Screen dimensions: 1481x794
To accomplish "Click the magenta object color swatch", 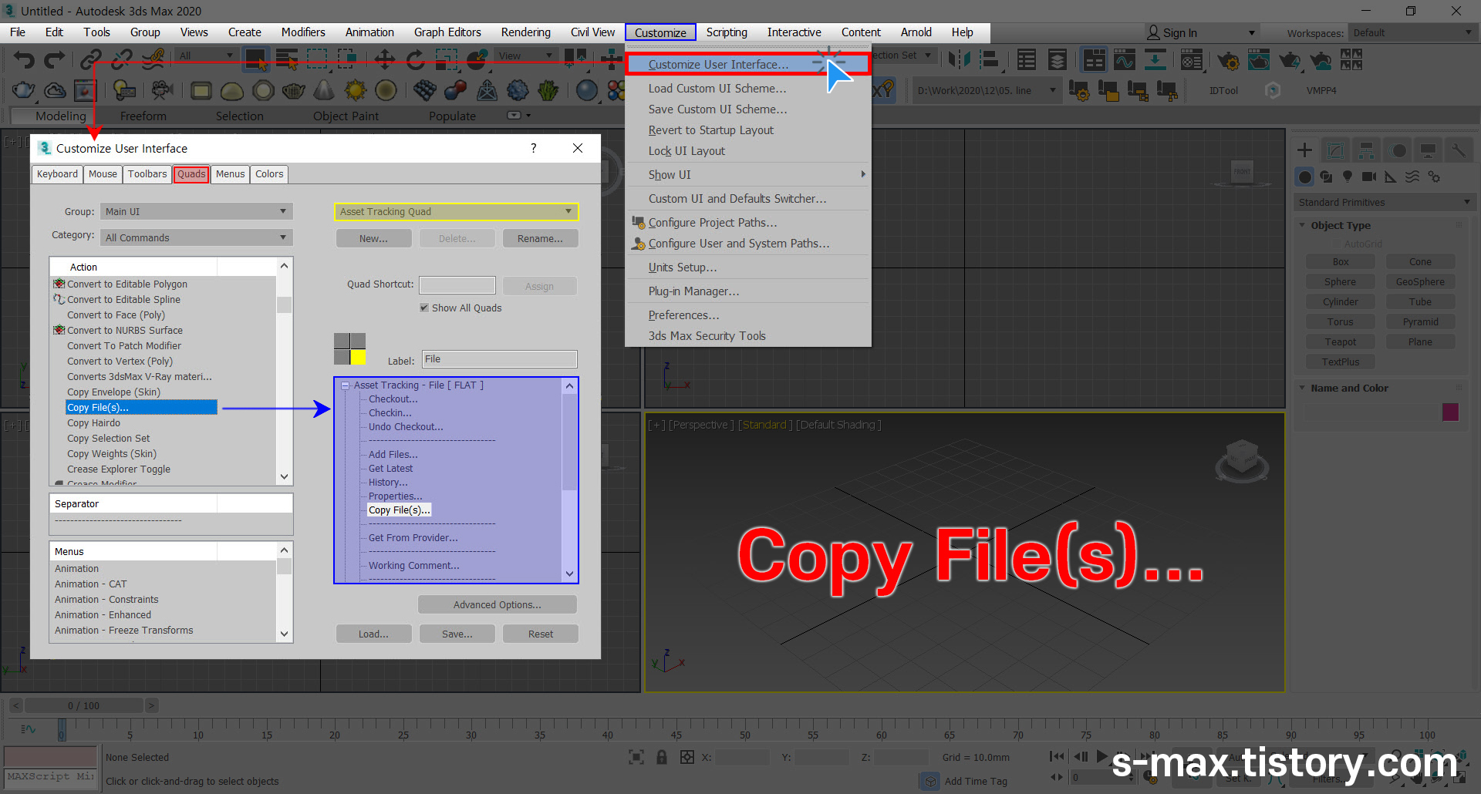I will pyautogui.click(x=1450, y=412).
